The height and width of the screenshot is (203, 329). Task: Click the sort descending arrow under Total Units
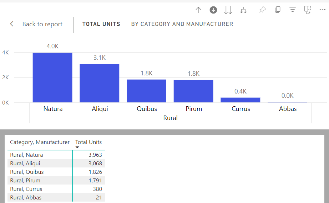[77, 147]
